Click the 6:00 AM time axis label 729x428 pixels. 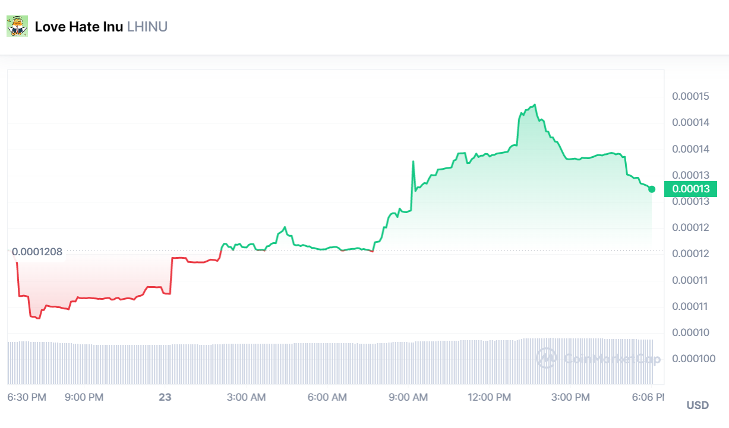327,397
